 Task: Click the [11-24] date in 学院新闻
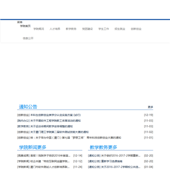(x=77, y=167)
